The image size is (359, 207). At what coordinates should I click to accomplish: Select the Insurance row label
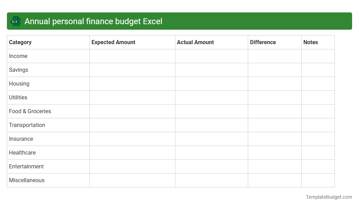click(21, 139)
